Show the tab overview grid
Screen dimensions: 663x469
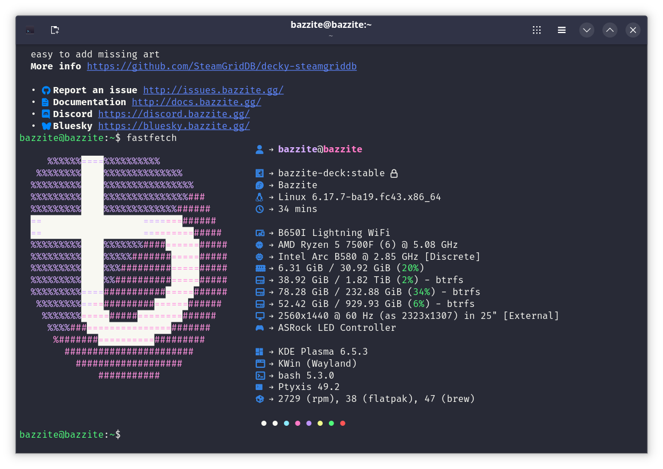pyautogui.click(x=536, y=30)
